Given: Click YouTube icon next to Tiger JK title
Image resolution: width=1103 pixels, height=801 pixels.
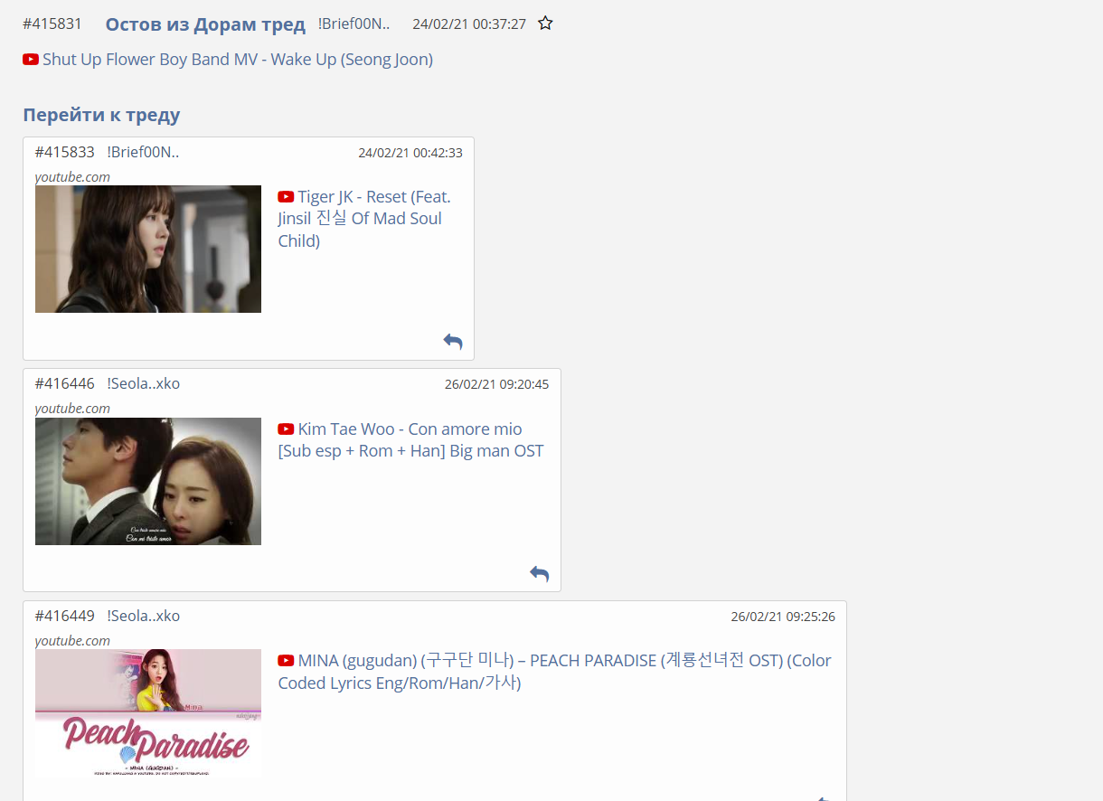Looking at the screenshot, I should click(286, 197).
